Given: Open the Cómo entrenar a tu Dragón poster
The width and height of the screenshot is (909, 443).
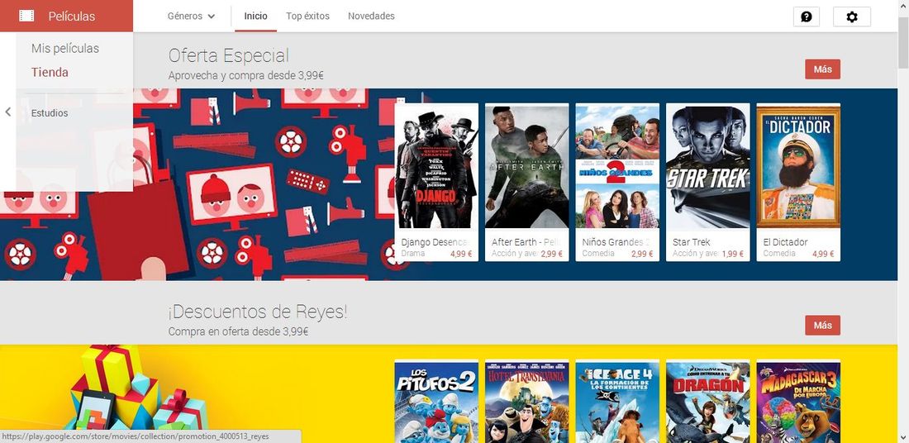Looking at the screenshot, I should [708, 403].
